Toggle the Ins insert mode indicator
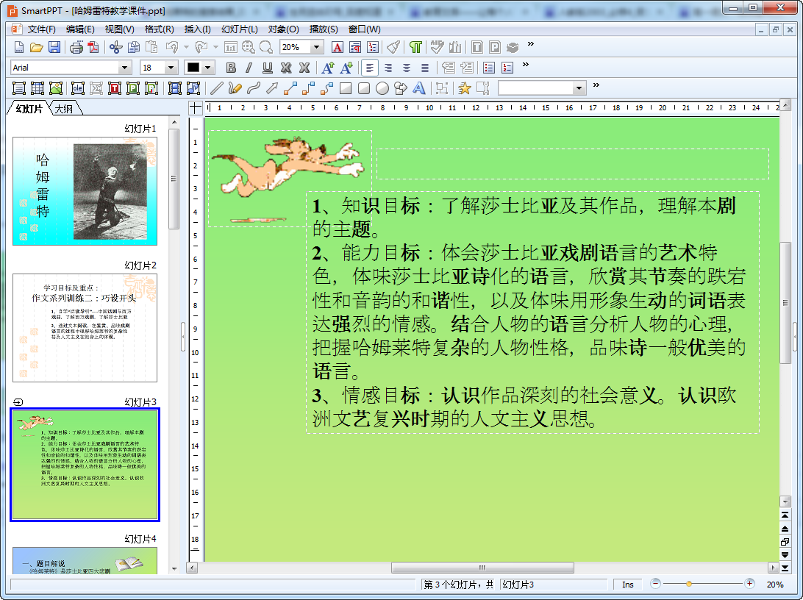The height and width of the screenshot is (600, 803). pyautogui.click(x=628, y=585)
